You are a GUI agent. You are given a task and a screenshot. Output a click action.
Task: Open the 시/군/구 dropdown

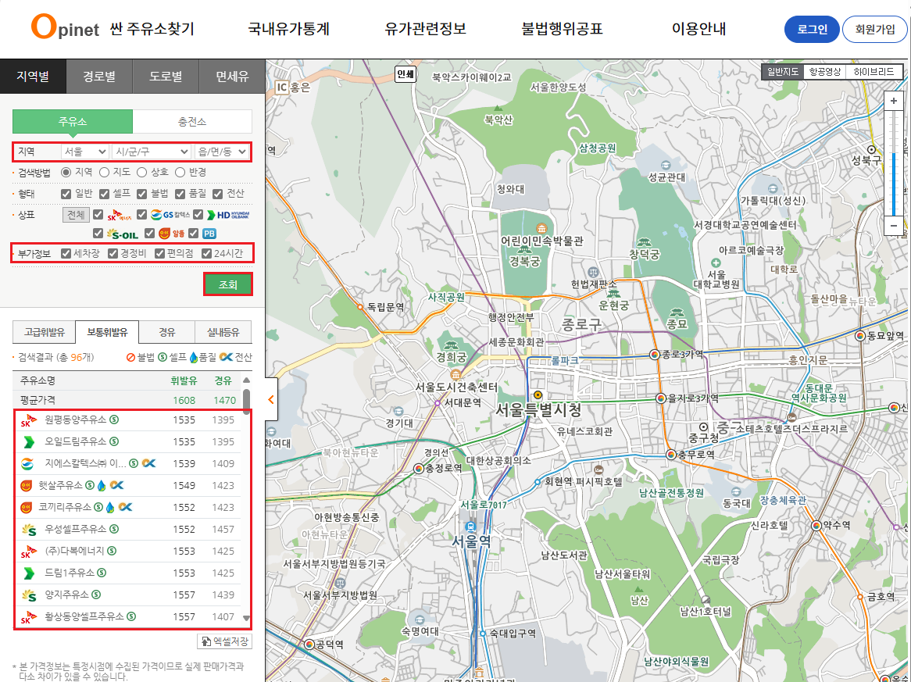coord(152,152)
